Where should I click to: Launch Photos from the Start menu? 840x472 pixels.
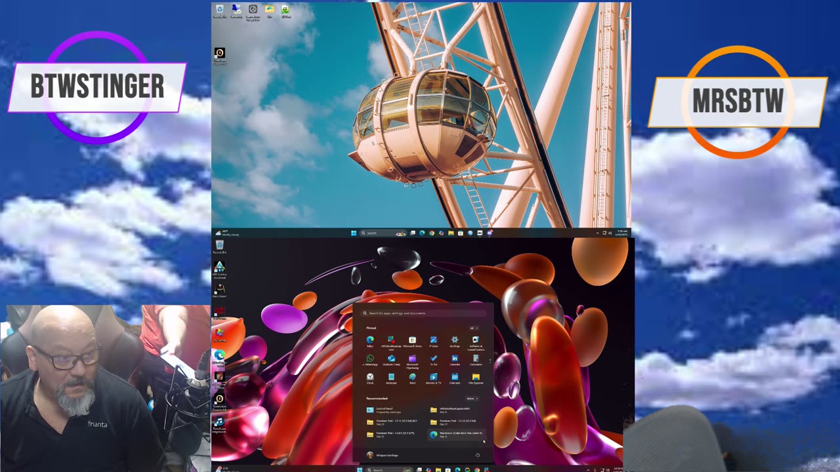[434, 342]
